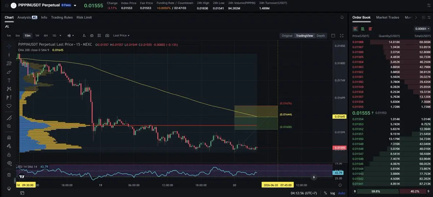The width and height of the screenshot is (433, 197).
Task: Open the price alert bell icon
Action: (342, 17)
